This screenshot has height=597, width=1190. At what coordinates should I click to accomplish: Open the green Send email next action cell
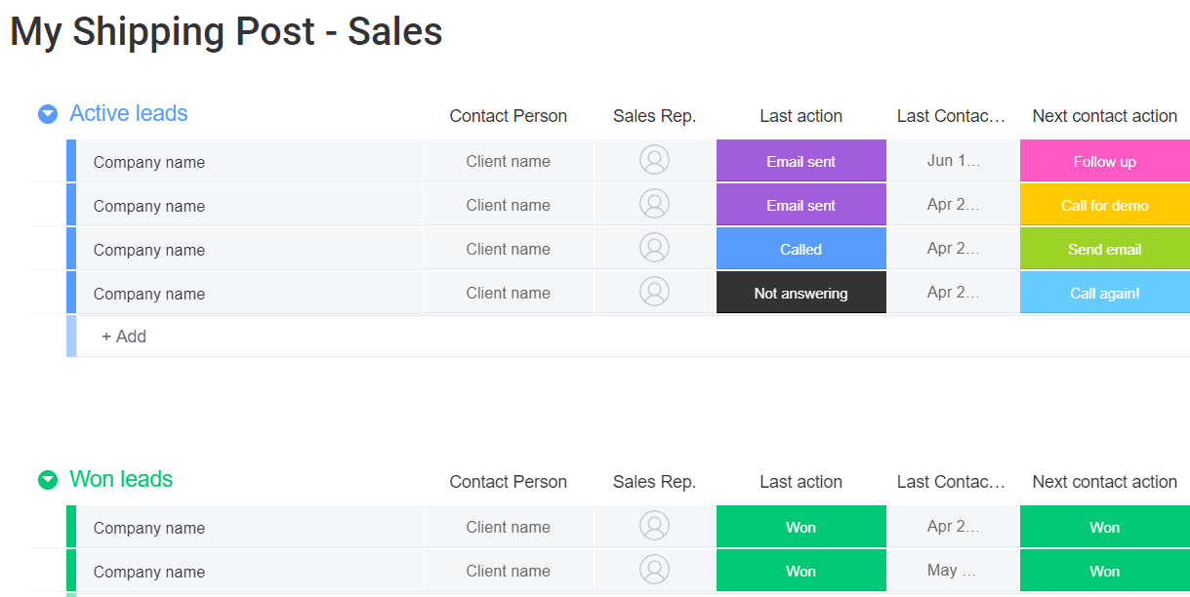1105,249
